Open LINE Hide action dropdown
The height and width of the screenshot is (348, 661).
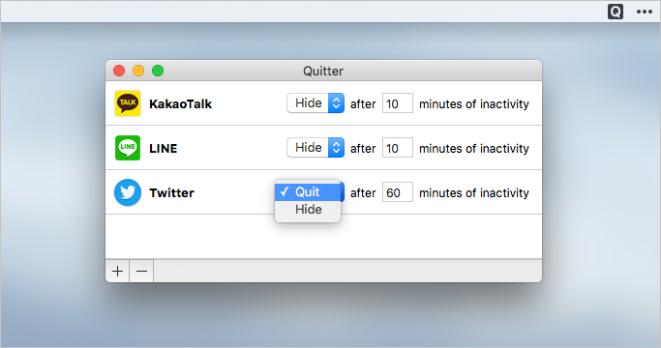point(315,148)
